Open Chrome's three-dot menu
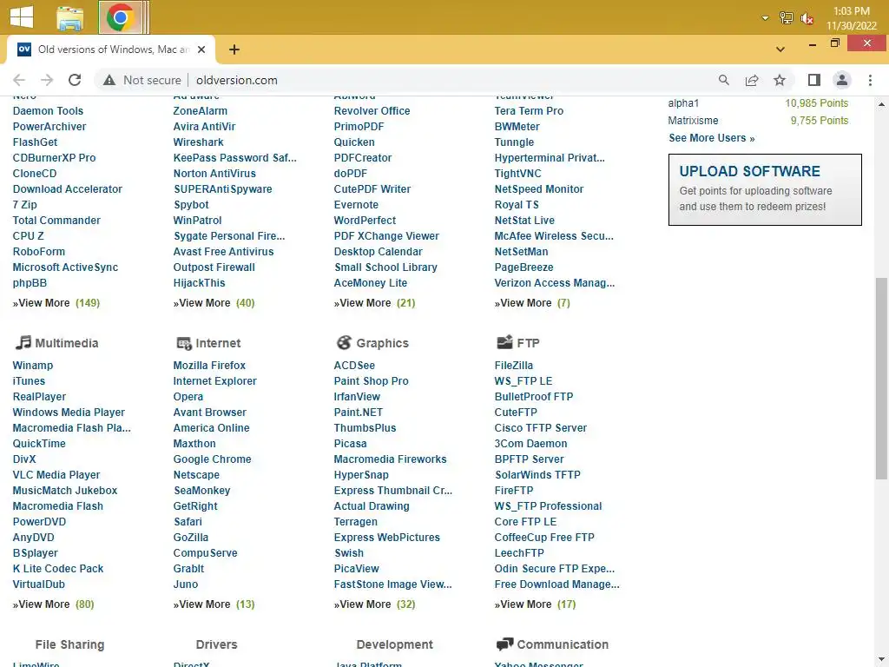This screenshot has height=667, width=889. (870, 80)
